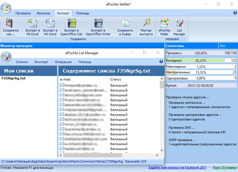Click the email list scroll down arrow
238x172 pixels.
162,150
